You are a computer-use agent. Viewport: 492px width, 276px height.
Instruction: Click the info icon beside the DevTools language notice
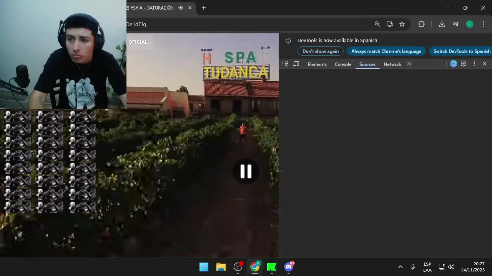[288, 41]
